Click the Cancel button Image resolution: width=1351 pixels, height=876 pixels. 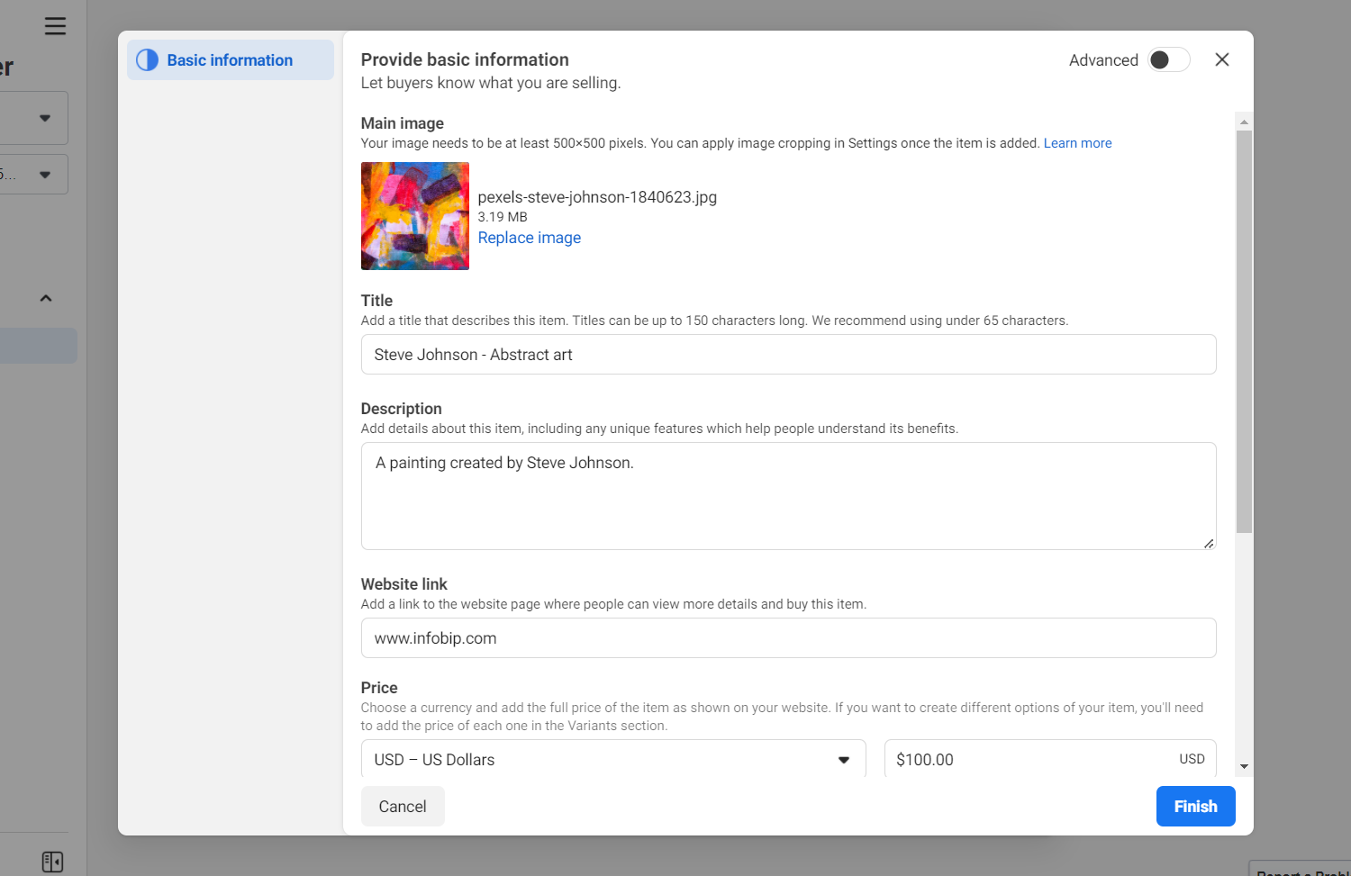[x=403, y=807]
